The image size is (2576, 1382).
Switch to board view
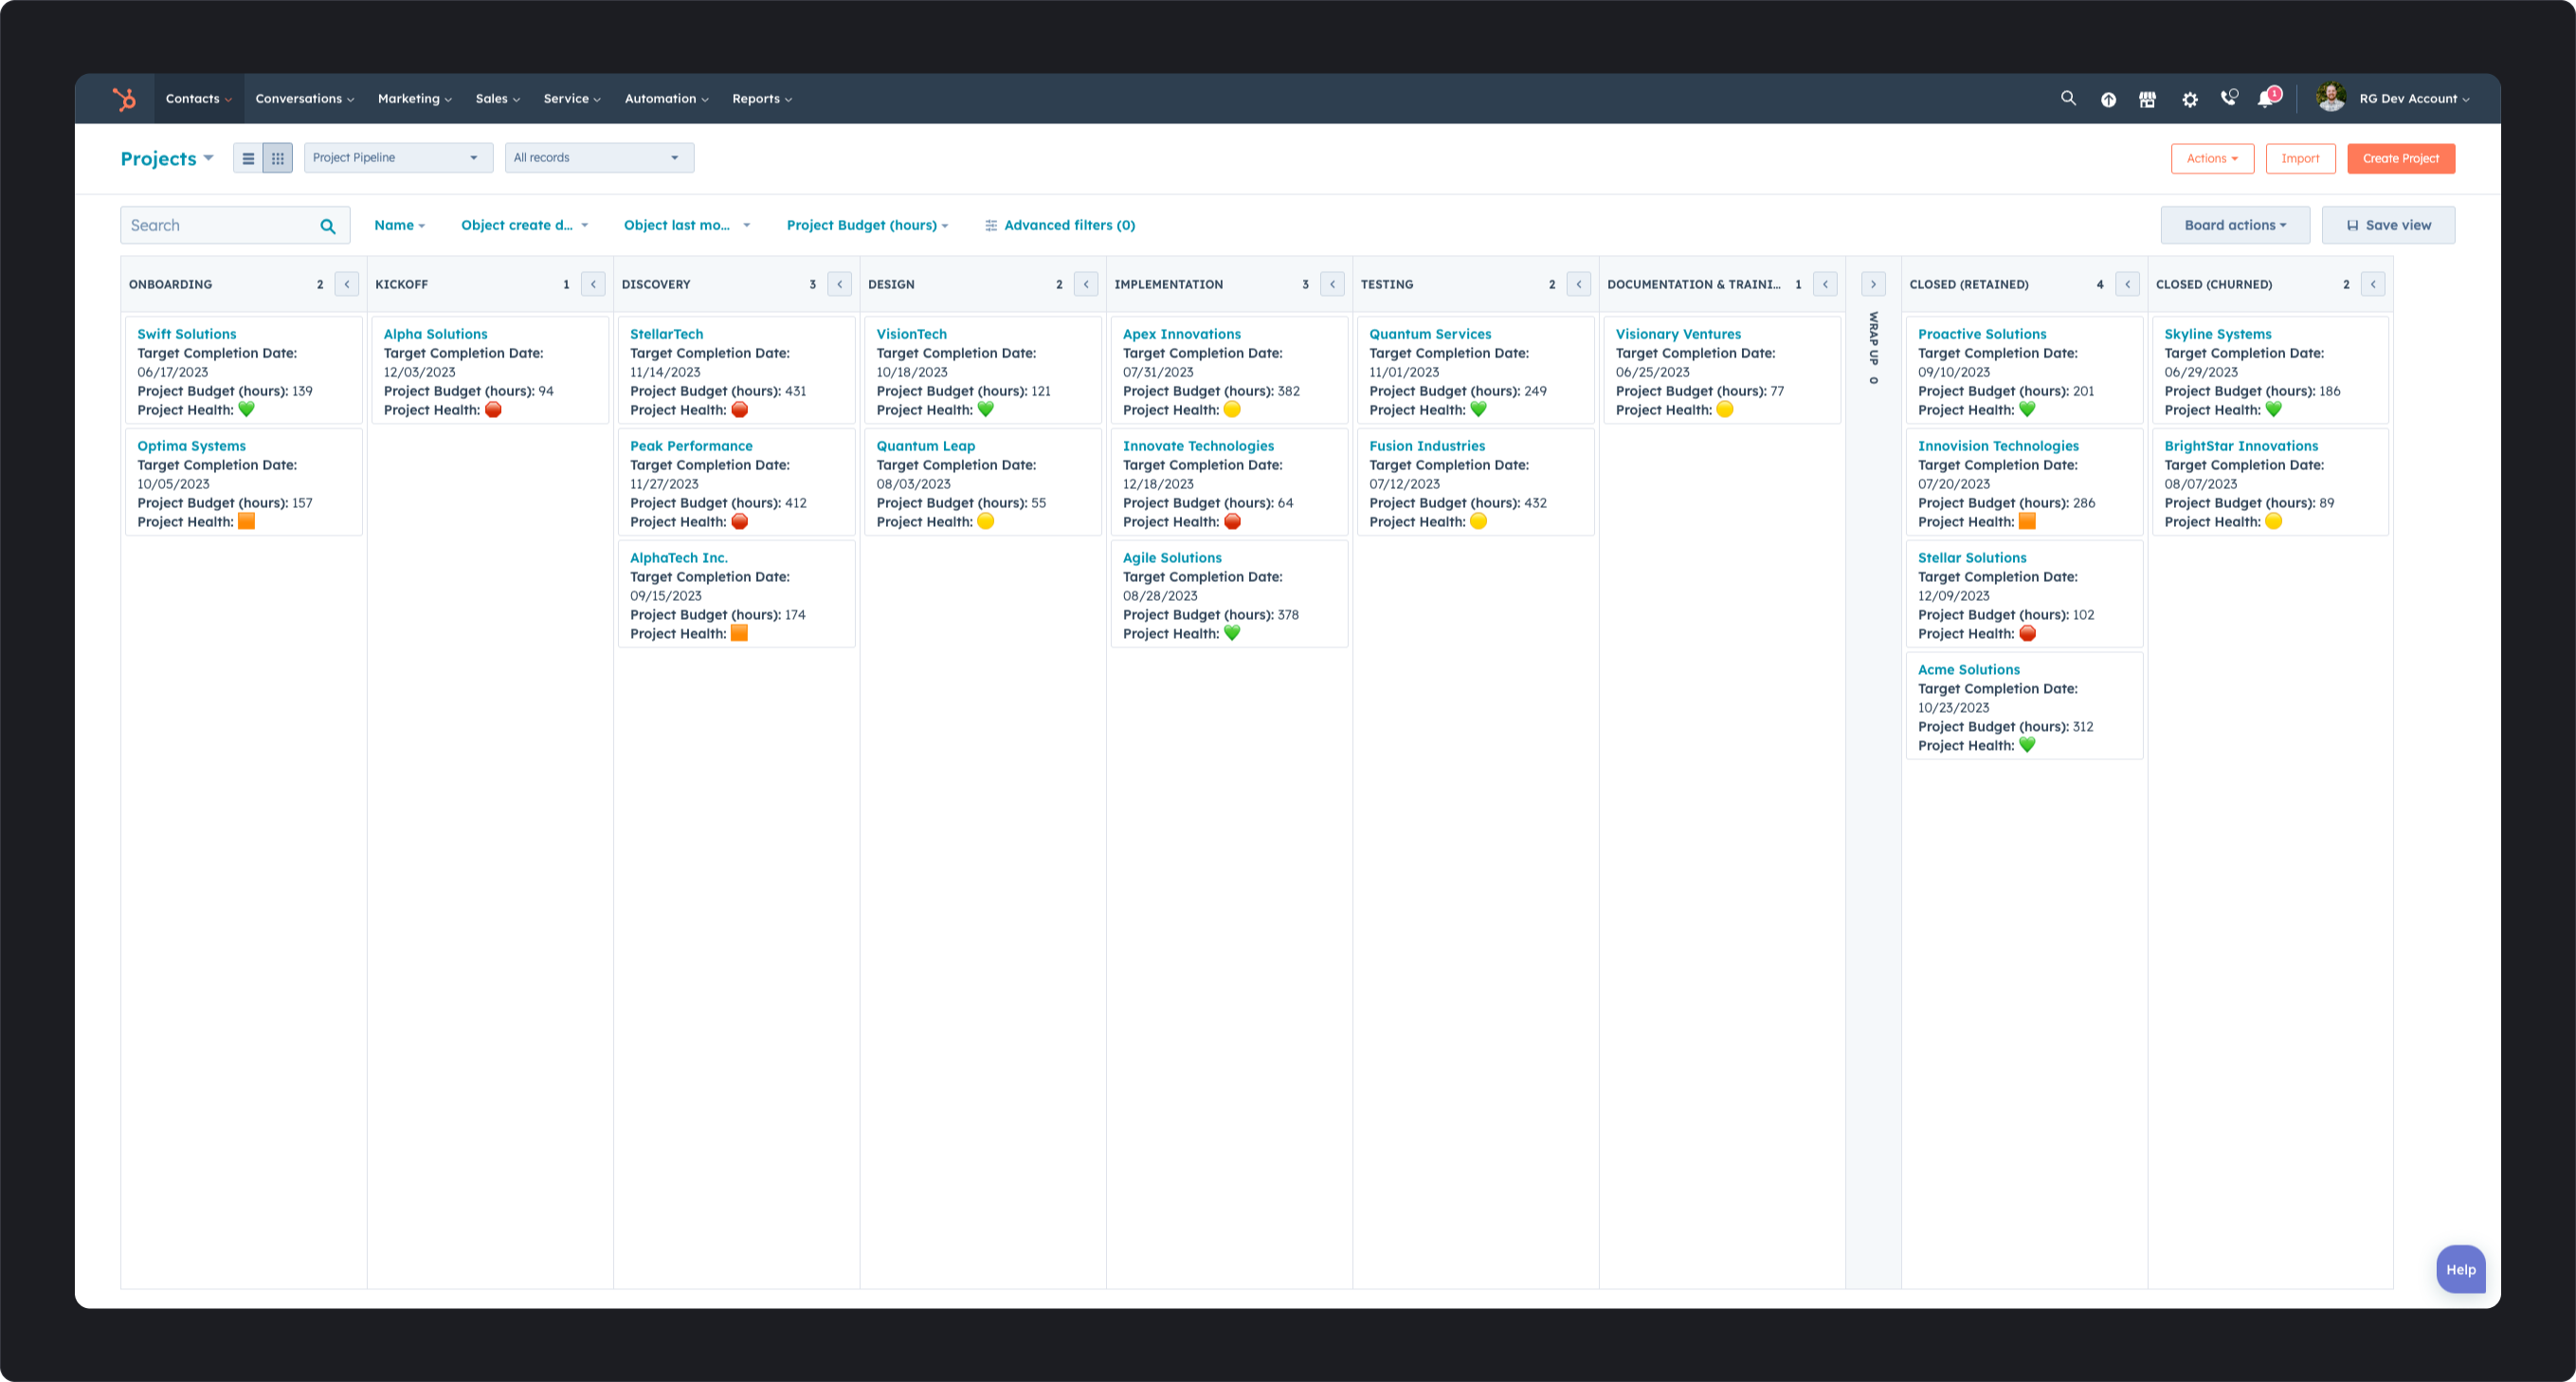point(277,157)
